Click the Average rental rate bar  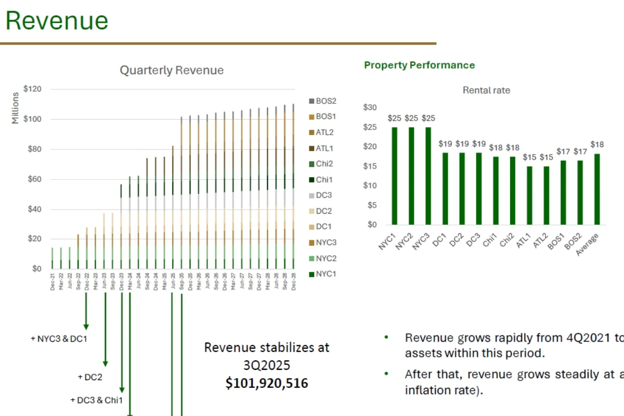point(596,189)
